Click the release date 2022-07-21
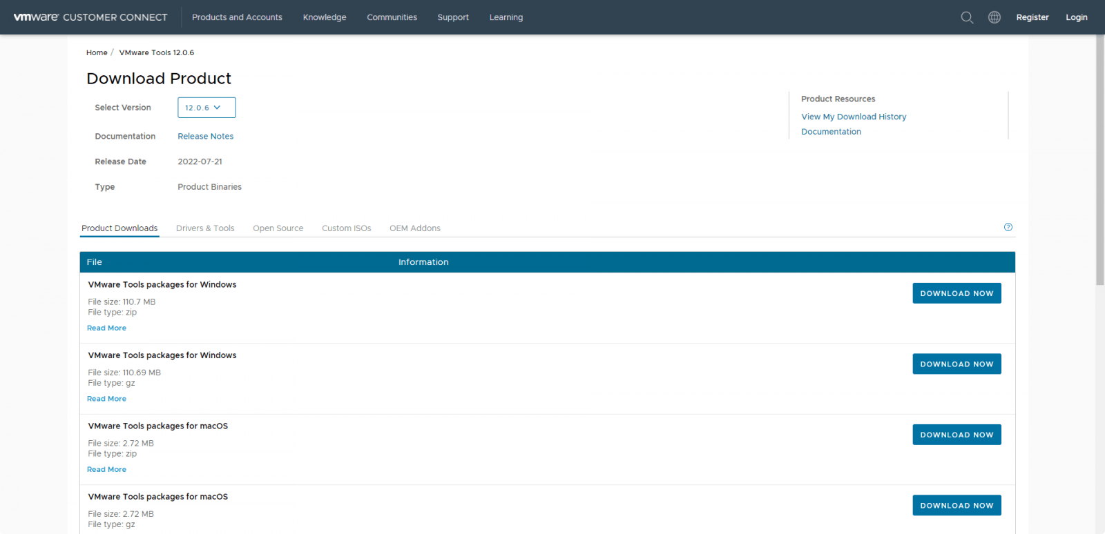The image size is (1105, 534). 200,162
